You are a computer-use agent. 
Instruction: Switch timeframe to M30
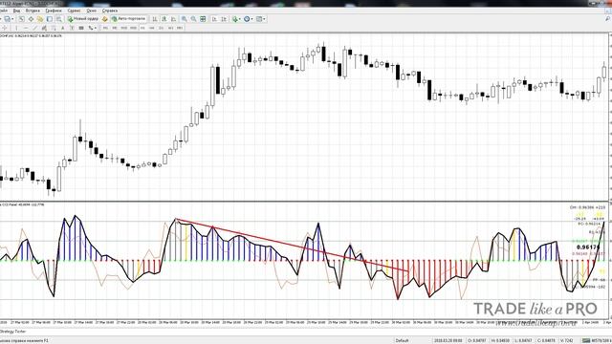coord(133,28)
